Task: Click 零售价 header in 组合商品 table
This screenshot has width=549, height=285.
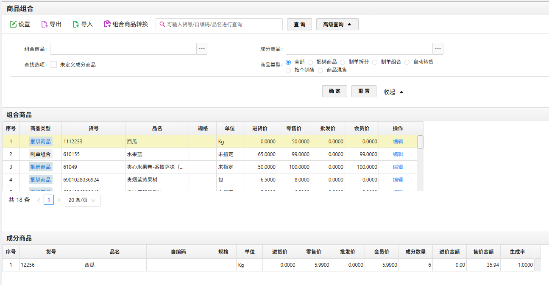Action: (x=294, y=129)
